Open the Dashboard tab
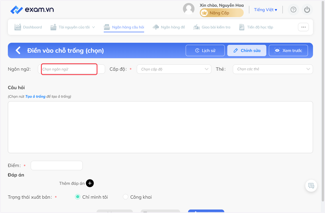 coord(28,27)
